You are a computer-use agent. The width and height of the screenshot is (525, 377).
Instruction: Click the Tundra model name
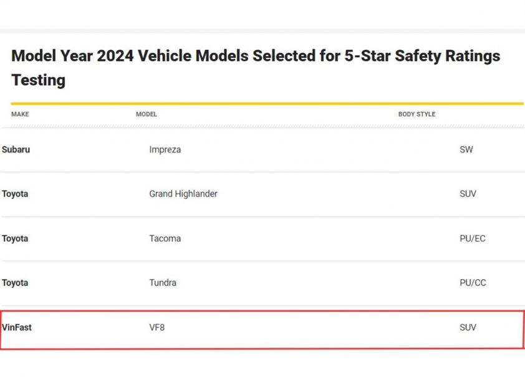pos(163,283)
